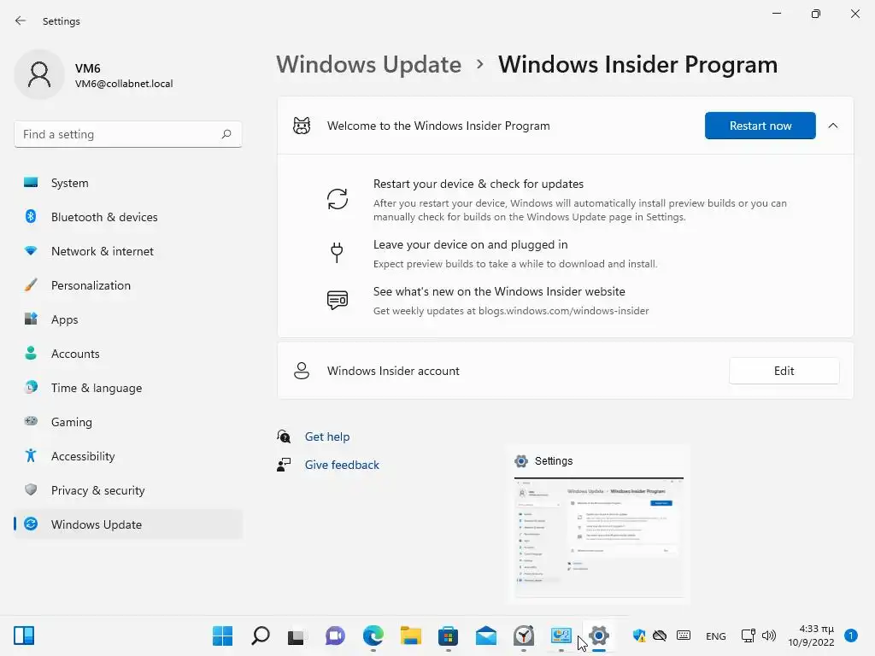
Task: Open Microsoft Store from taskbar
Action: [x=448, y=635]
